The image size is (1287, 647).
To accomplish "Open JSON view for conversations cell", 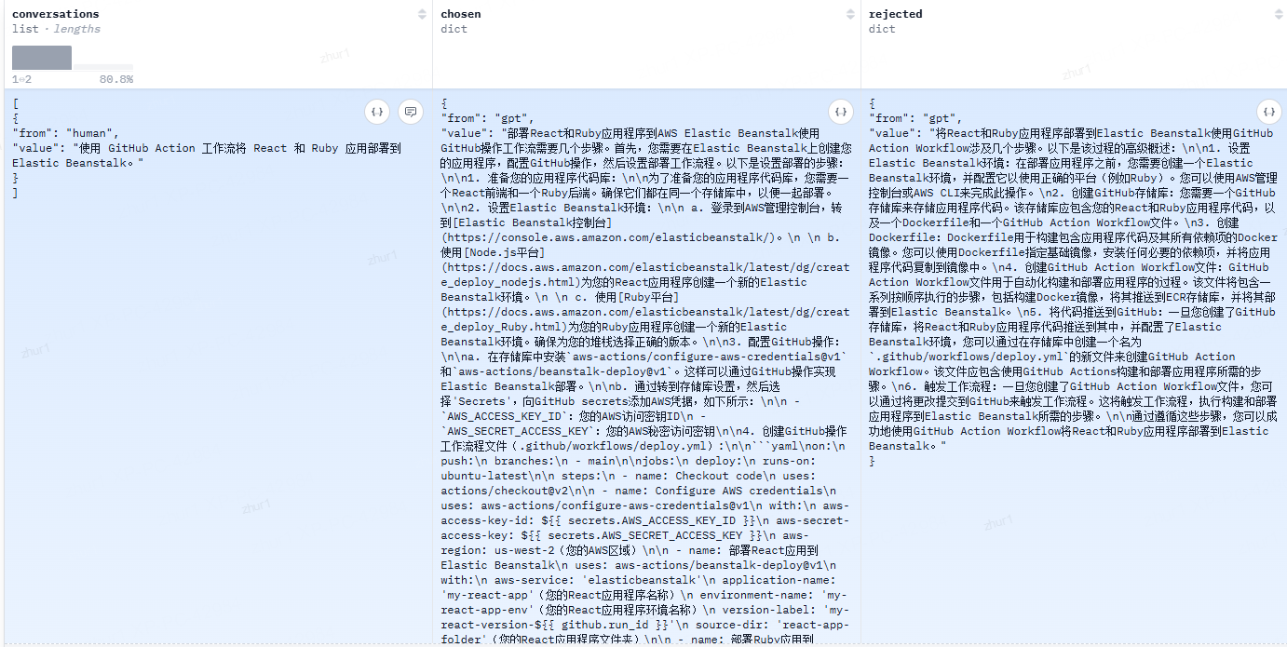I will coord(377,112).
